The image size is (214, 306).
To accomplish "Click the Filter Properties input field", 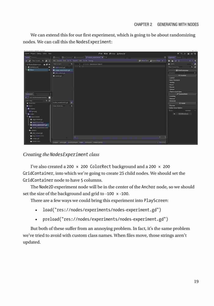I will 180,67.
